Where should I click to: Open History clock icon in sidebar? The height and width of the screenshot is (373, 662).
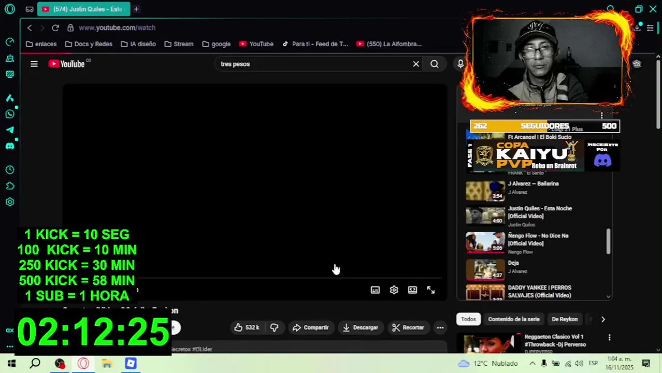pos(10,170)
